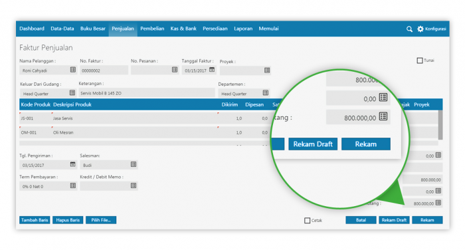The width and height of the screenshot is (465, 250).
Task: Open calendar icon for Tgl. Pengiriman
Action: (72, 164)
